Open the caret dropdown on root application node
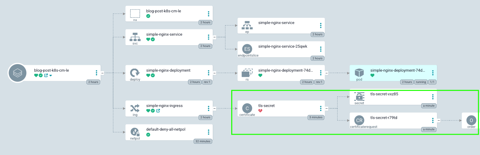The image size is (480, 155). (x=51, y=75)
